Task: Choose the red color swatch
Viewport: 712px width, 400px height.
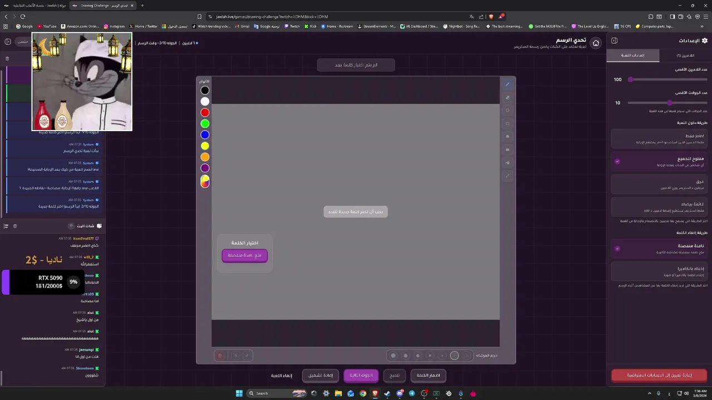Action: 205,112
